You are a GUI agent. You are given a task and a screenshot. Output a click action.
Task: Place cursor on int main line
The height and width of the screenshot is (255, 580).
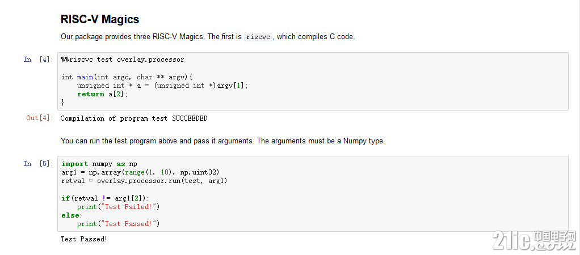click(127, 77)
